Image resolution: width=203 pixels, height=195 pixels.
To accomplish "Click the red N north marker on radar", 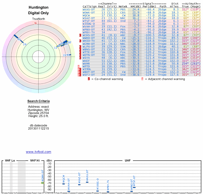I will (35, 23).
